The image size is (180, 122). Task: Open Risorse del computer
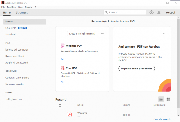click(x=17, y=50)
